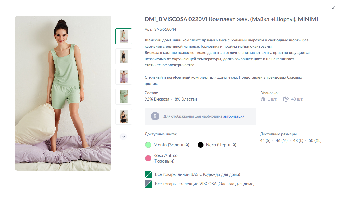Click the BASIC line green triangle icon
Viewport: 339px width, 200px height.
148,175
